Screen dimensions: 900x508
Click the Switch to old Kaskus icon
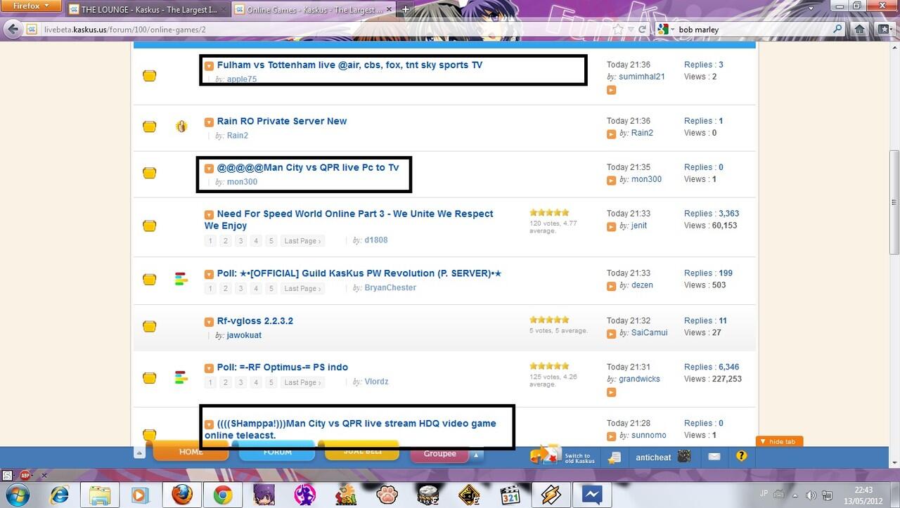(x=545, y=455)
